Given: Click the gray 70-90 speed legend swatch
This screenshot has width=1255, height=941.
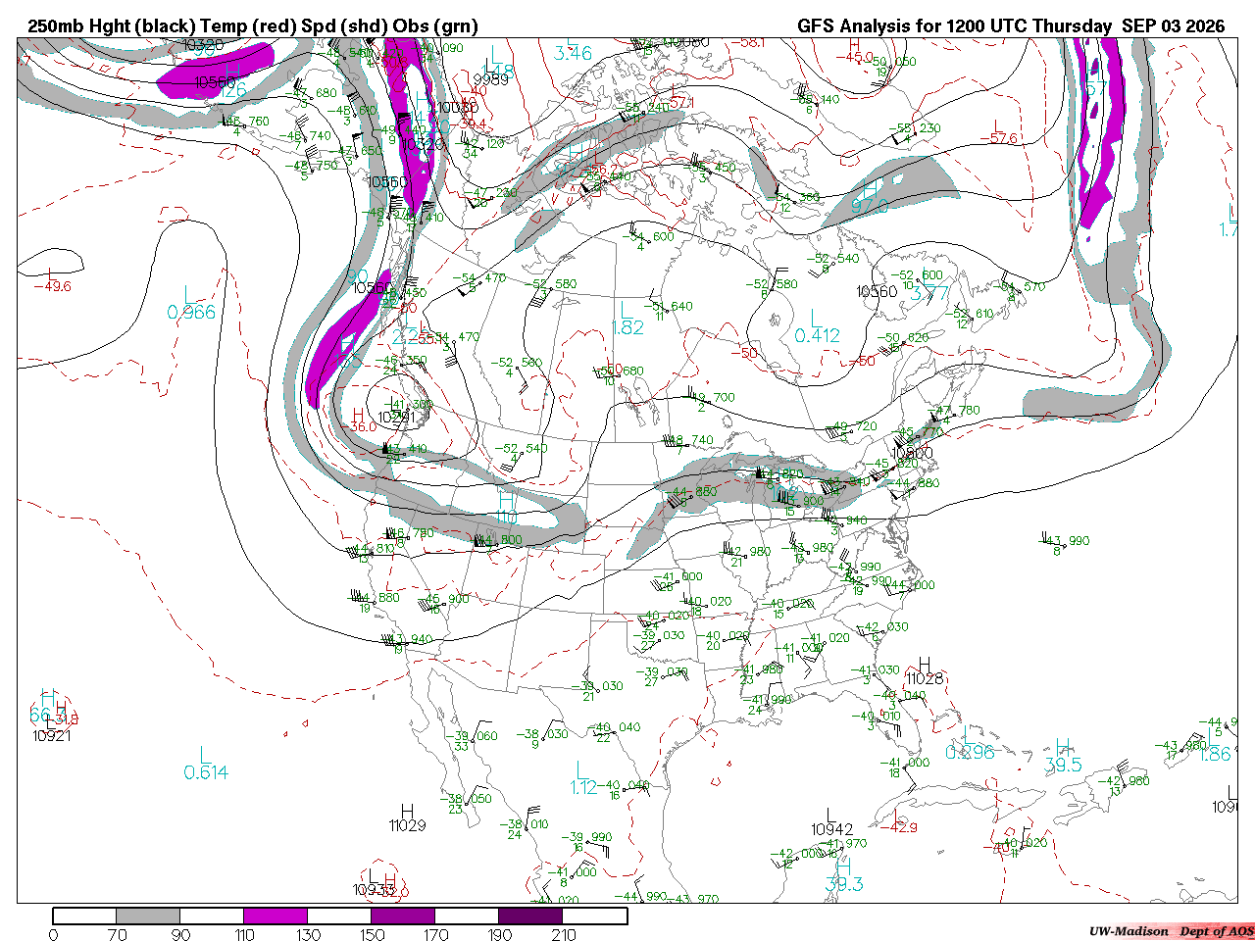Looking at the screenshot, I should coord(149,916).
